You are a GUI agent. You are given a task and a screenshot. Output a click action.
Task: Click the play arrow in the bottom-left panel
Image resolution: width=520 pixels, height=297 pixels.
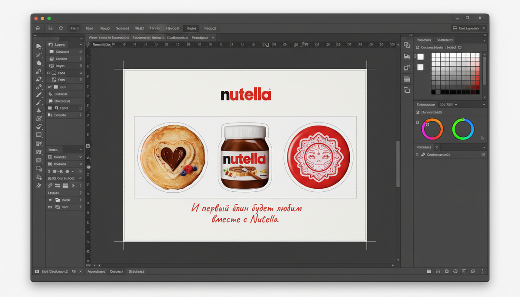pos(73,185)
